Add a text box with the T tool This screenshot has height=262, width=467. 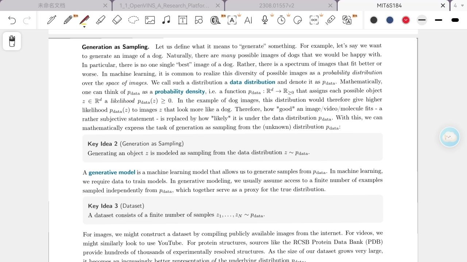point(182,20)
